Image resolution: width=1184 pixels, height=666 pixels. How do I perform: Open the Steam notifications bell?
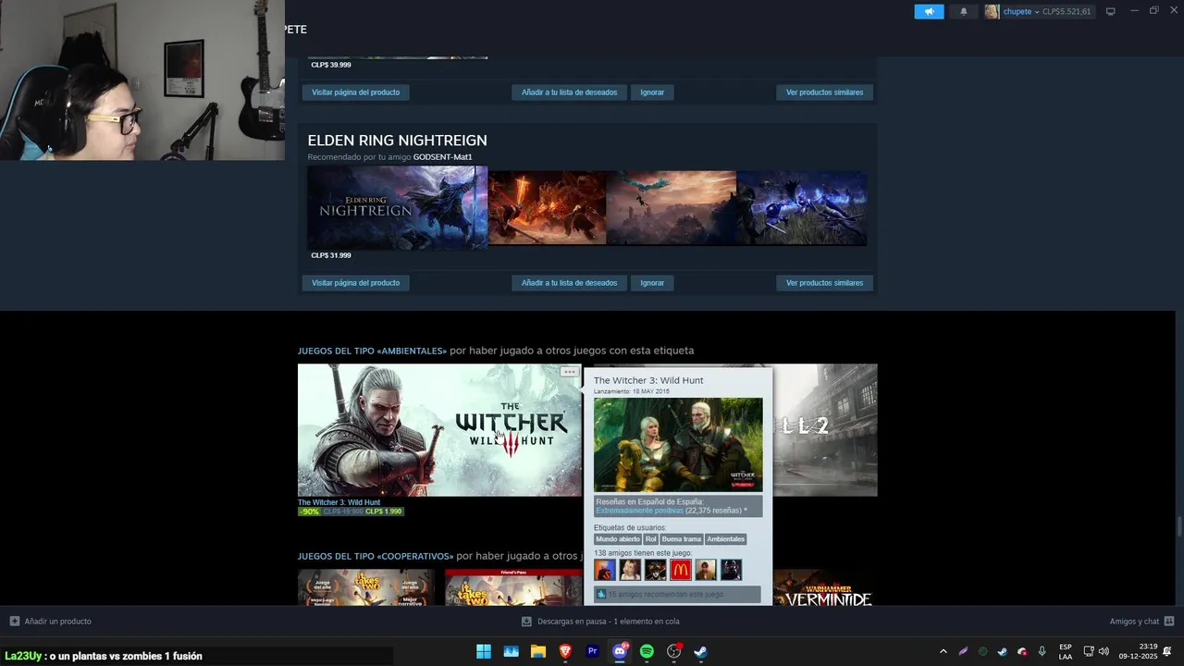tap(963, 11)
